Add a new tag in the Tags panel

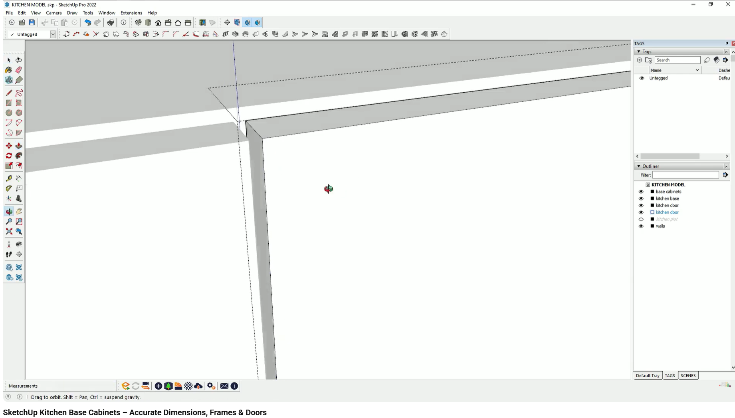point(639,60)
